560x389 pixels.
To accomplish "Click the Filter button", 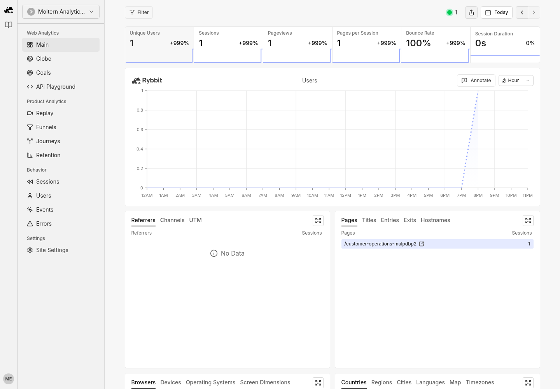I will (x=139, y=12).
